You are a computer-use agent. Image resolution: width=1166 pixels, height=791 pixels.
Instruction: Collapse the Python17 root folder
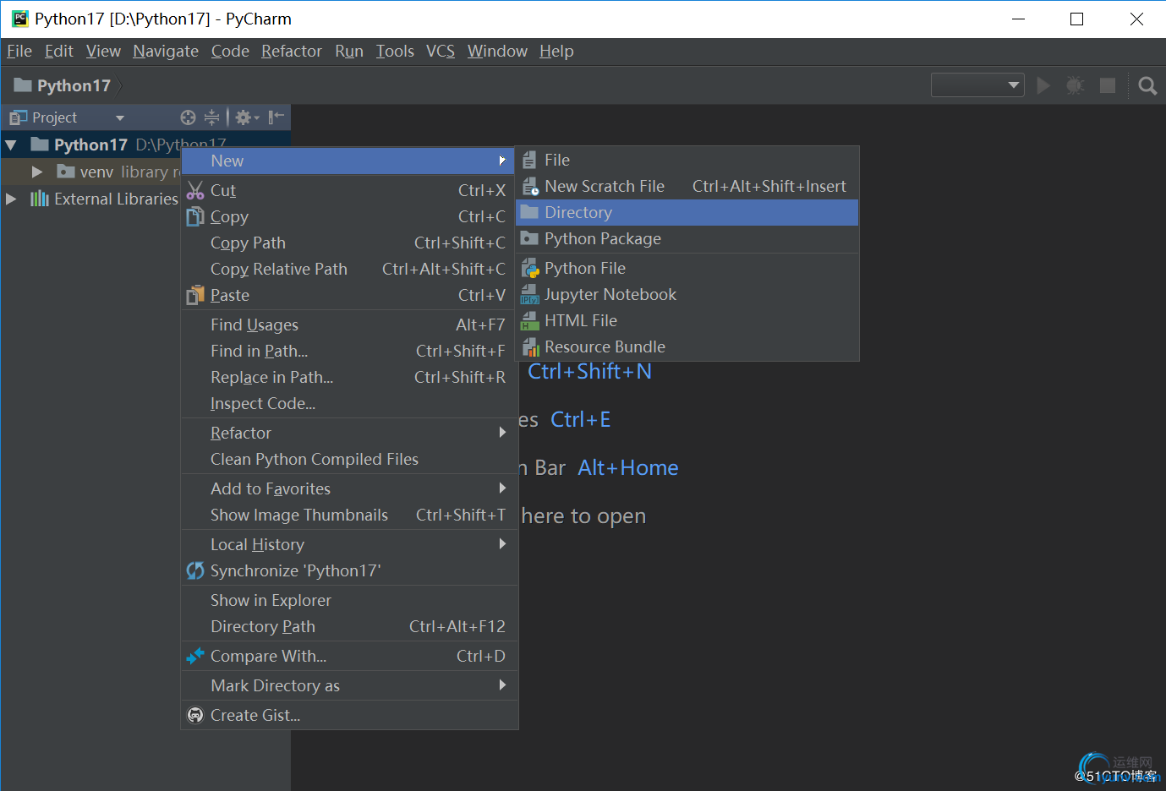pyautogui.click(x=11, y=145)
